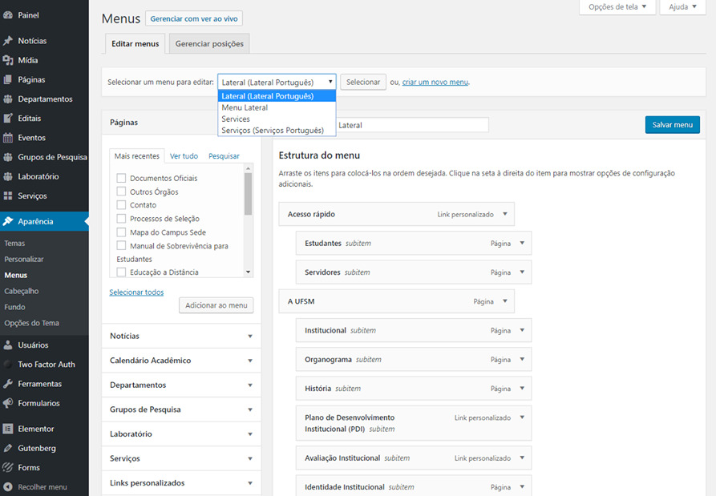This screenshot has width=716, height=496.
Task: Check the Documentos Oficiais checkbox
Action: point(121,178)
